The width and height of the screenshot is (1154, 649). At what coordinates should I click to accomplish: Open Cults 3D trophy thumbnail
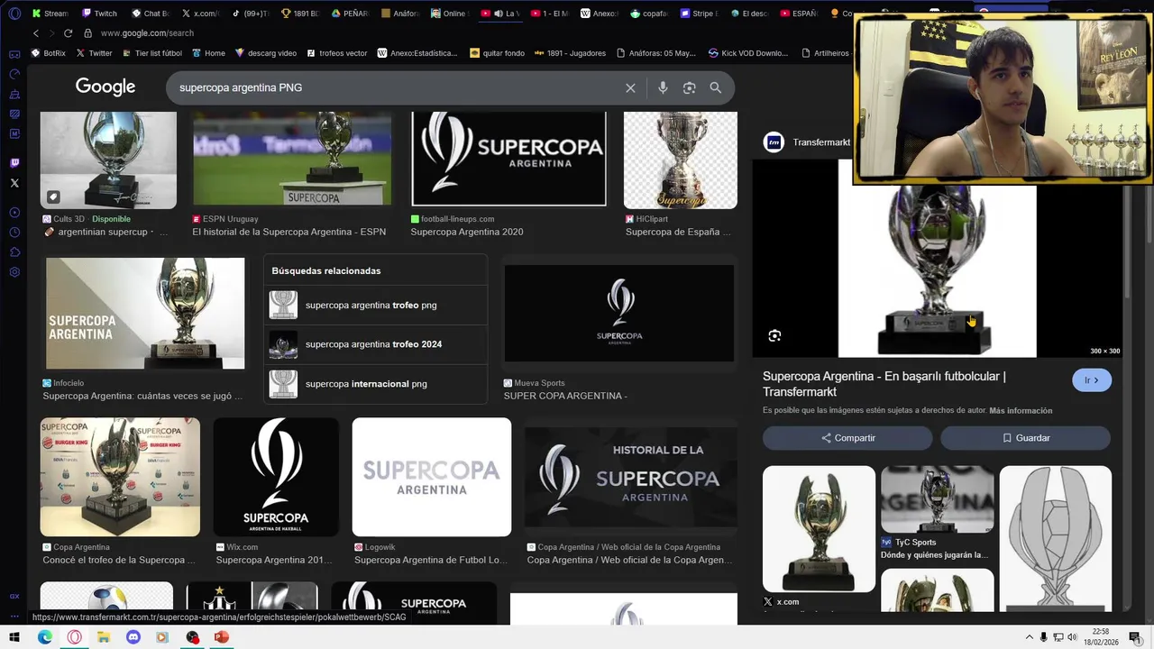click(108, 160)
